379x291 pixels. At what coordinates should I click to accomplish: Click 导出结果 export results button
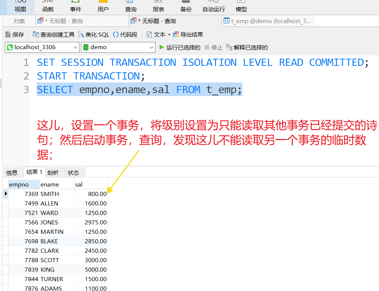click(x=188, y=34)
